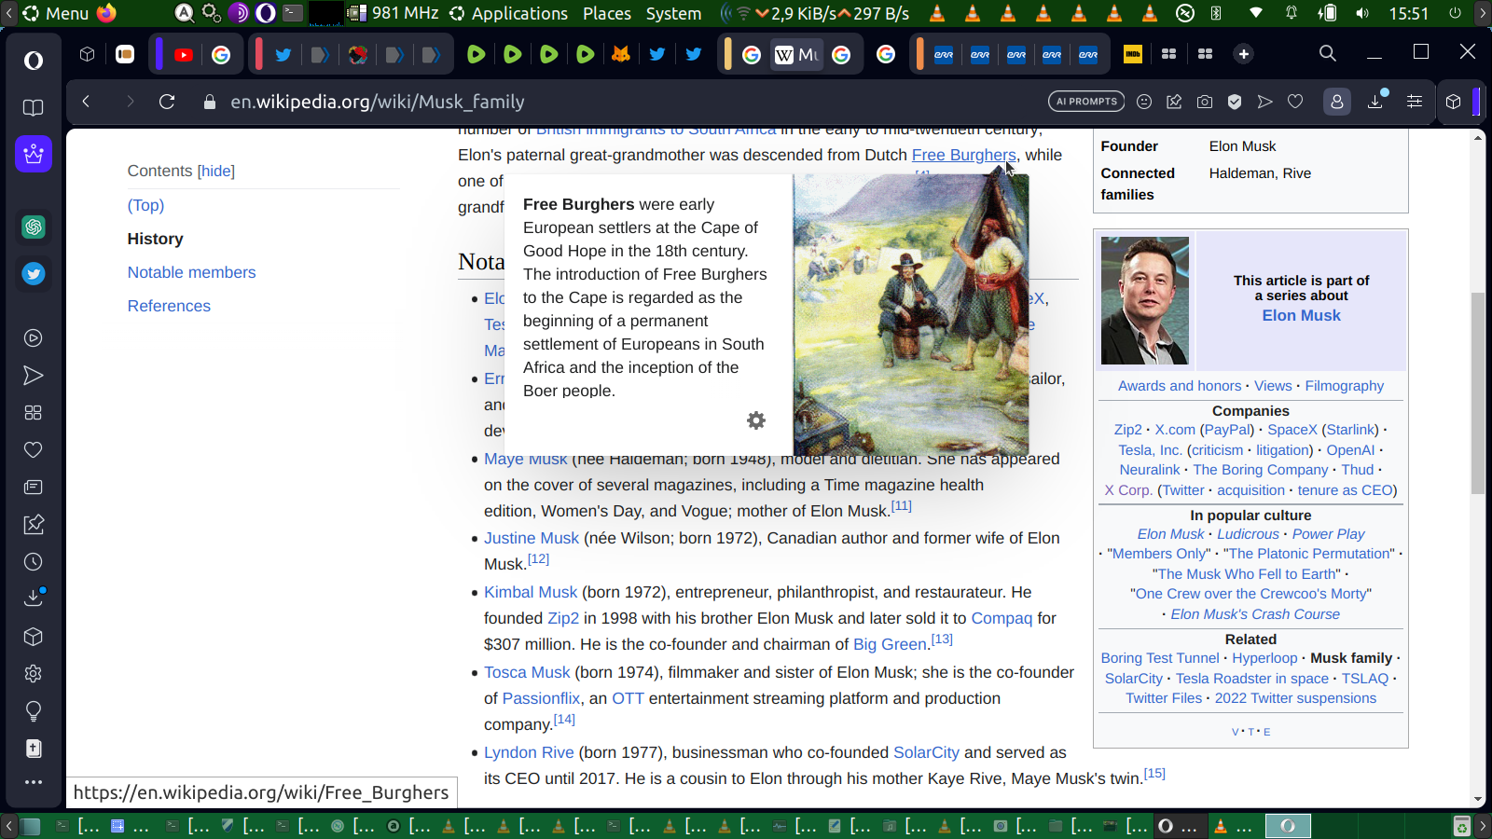1492x839 pixels.
Task: Switch to the IMDb tab
Action: [x=1133, y=54]
